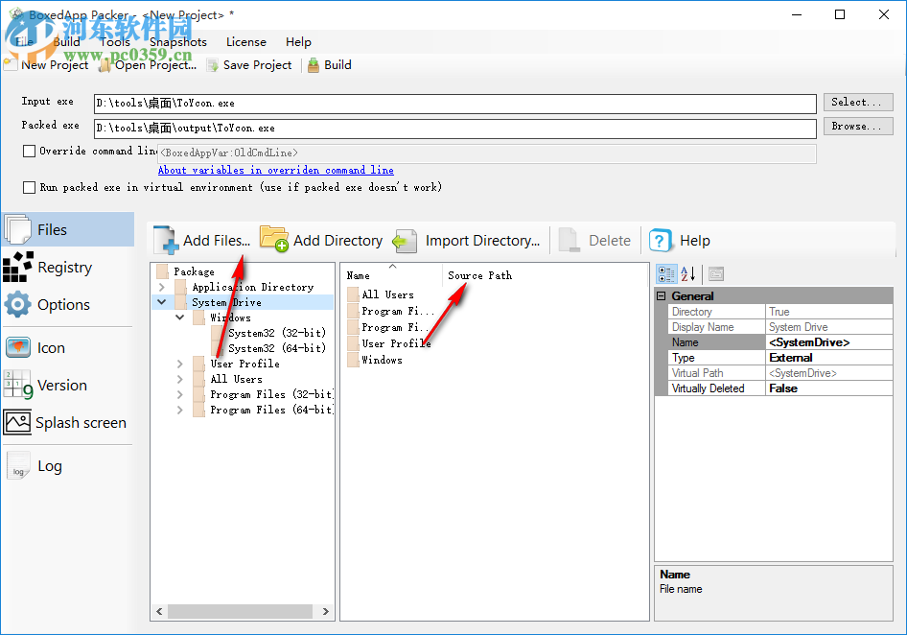The image size is (907, 635).
Task: Enable the Override command line checkbox
Action: (x=28, y=151)
